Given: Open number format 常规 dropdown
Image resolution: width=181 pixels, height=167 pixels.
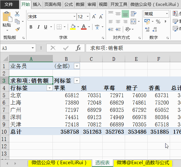Looking at the screenshot, I should tap(167, 14).
